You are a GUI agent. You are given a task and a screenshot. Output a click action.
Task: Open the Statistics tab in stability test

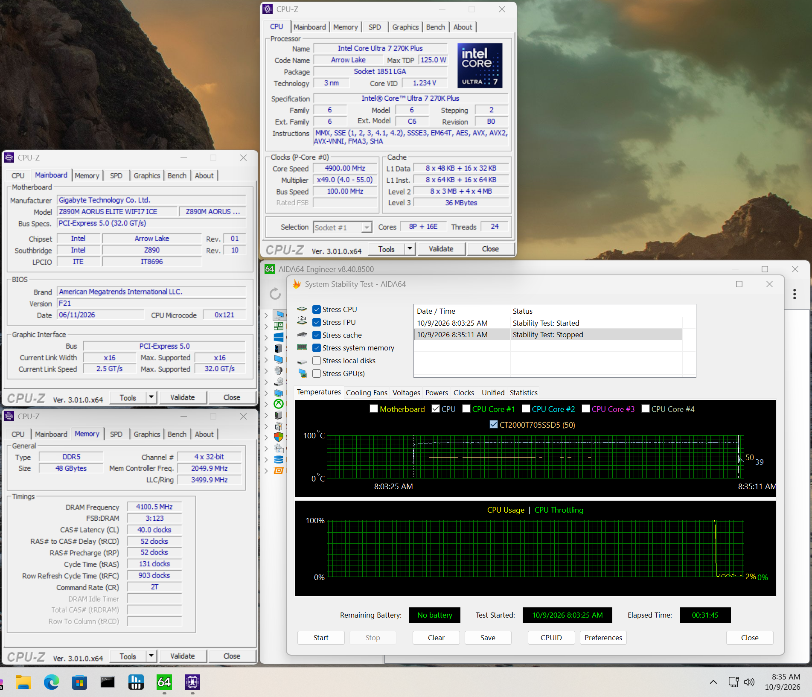tap(524, 393)
